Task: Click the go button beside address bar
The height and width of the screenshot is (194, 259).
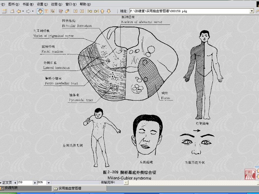Action: [257, 11]
